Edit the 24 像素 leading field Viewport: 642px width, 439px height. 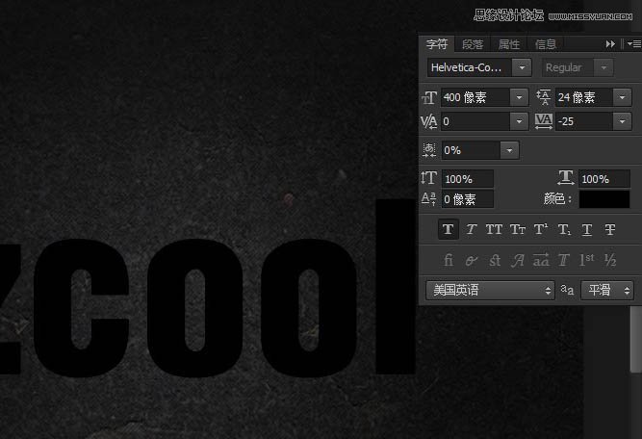point(584,97)
